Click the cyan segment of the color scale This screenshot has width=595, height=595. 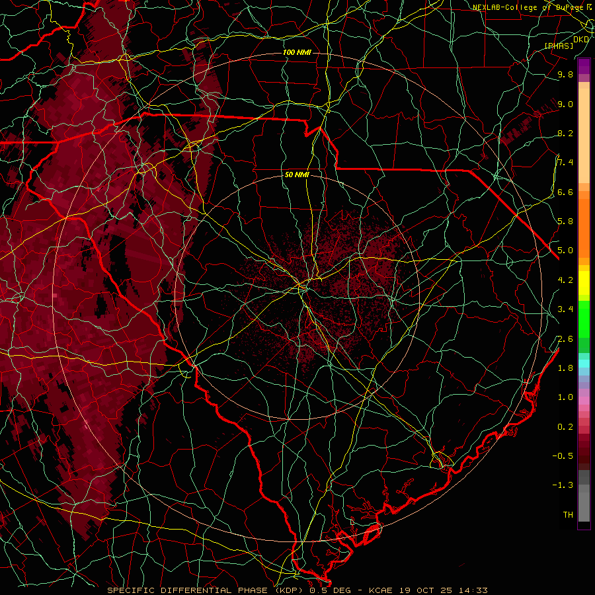pos(584,364)
